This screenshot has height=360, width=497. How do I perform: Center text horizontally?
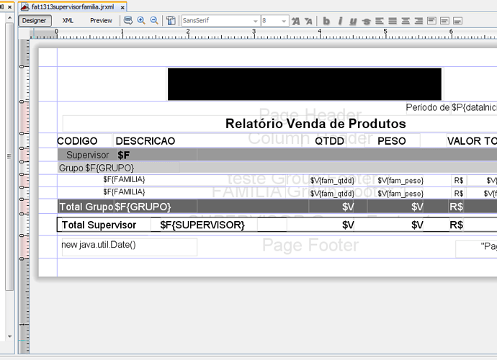coord(406,21)
